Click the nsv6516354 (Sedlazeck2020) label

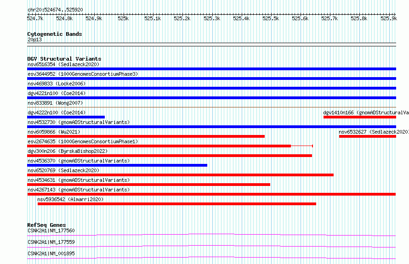[63, 64]
